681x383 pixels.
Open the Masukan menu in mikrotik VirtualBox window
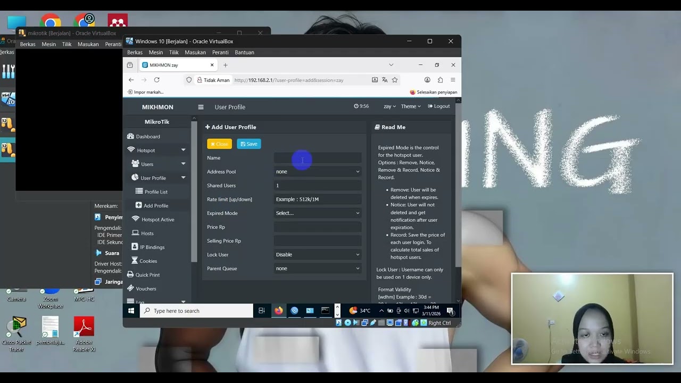(x=88, y=44)
